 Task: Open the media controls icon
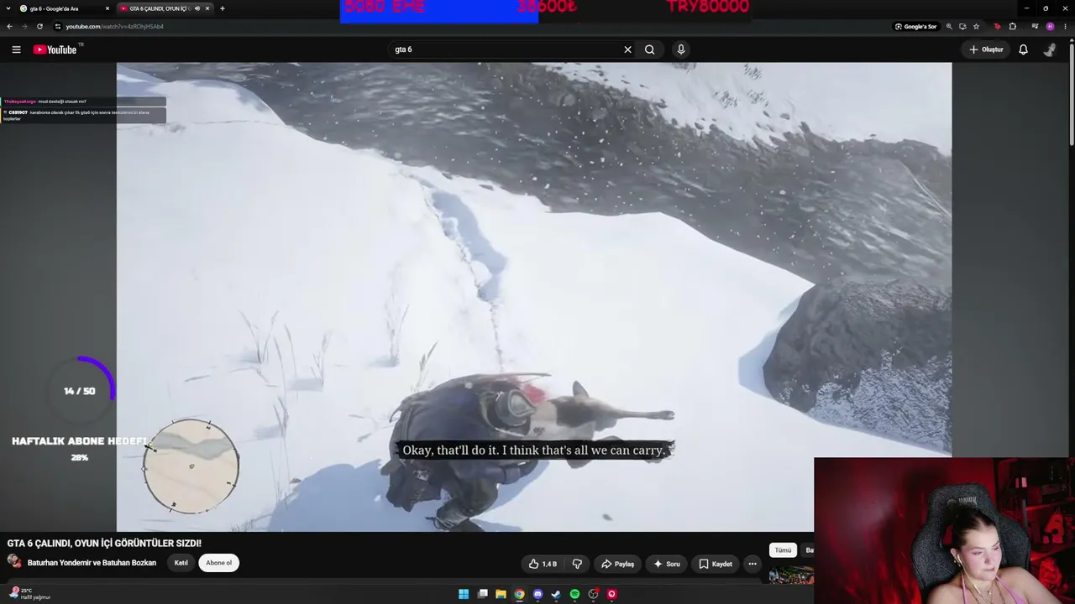pos(1035,26)
